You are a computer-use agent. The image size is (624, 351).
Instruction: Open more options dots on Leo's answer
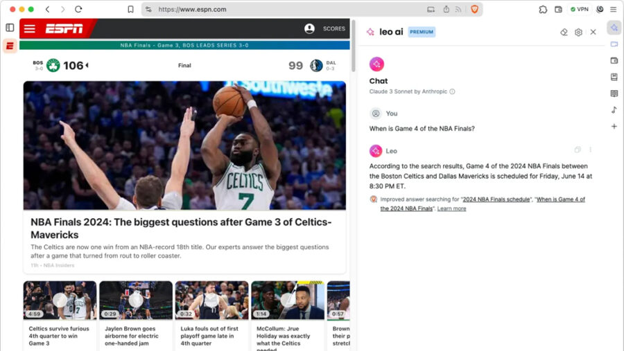590,150
